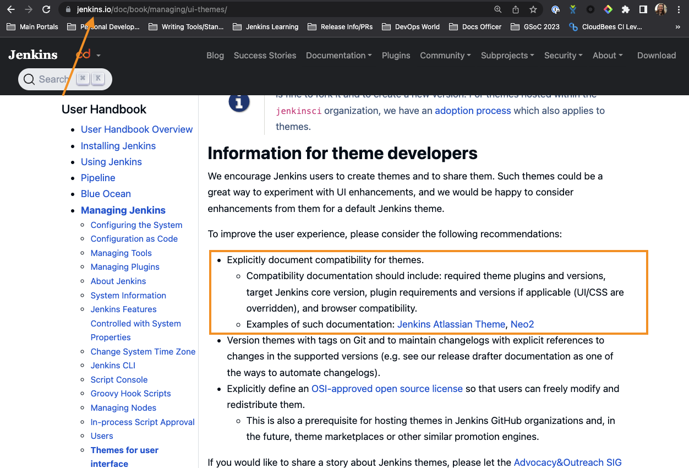The width and height of the screenshot is (689, 468).
Task: Open the Chrome profile avatar
Action: (661, 9)
